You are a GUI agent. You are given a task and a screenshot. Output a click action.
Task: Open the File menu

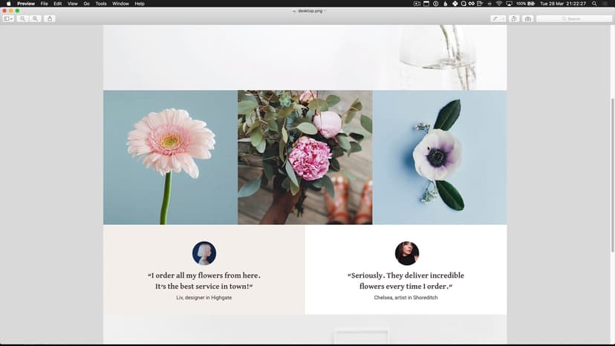(x=45, y=4)
